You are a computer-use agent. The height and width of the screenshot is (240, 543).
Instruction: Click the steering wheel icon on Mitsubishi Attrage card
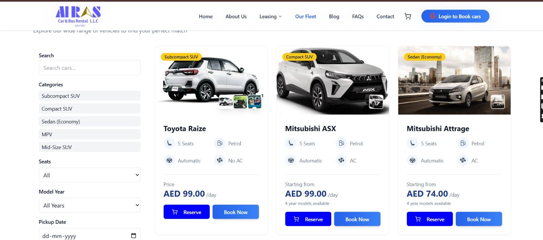click(x=412, y=160)
